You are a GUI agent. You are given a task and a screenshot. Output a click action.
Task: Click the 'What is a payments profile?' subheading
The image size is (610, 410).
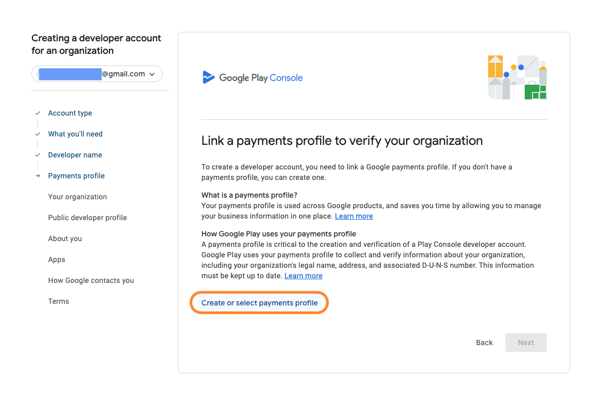click(250, 195)
